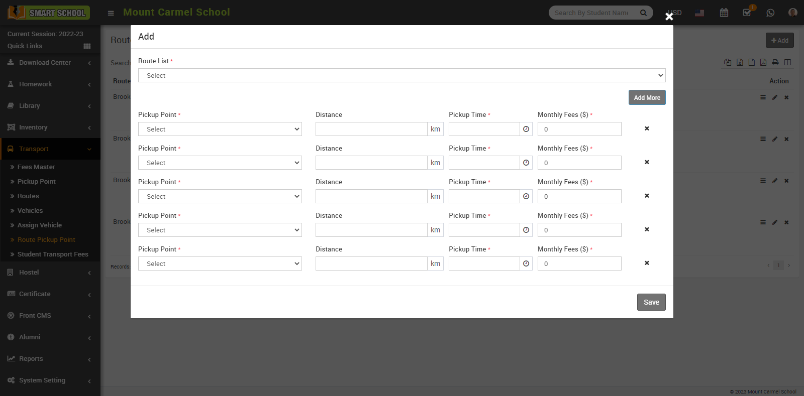Open the task checklist icon in header

(x=747, y=13)
